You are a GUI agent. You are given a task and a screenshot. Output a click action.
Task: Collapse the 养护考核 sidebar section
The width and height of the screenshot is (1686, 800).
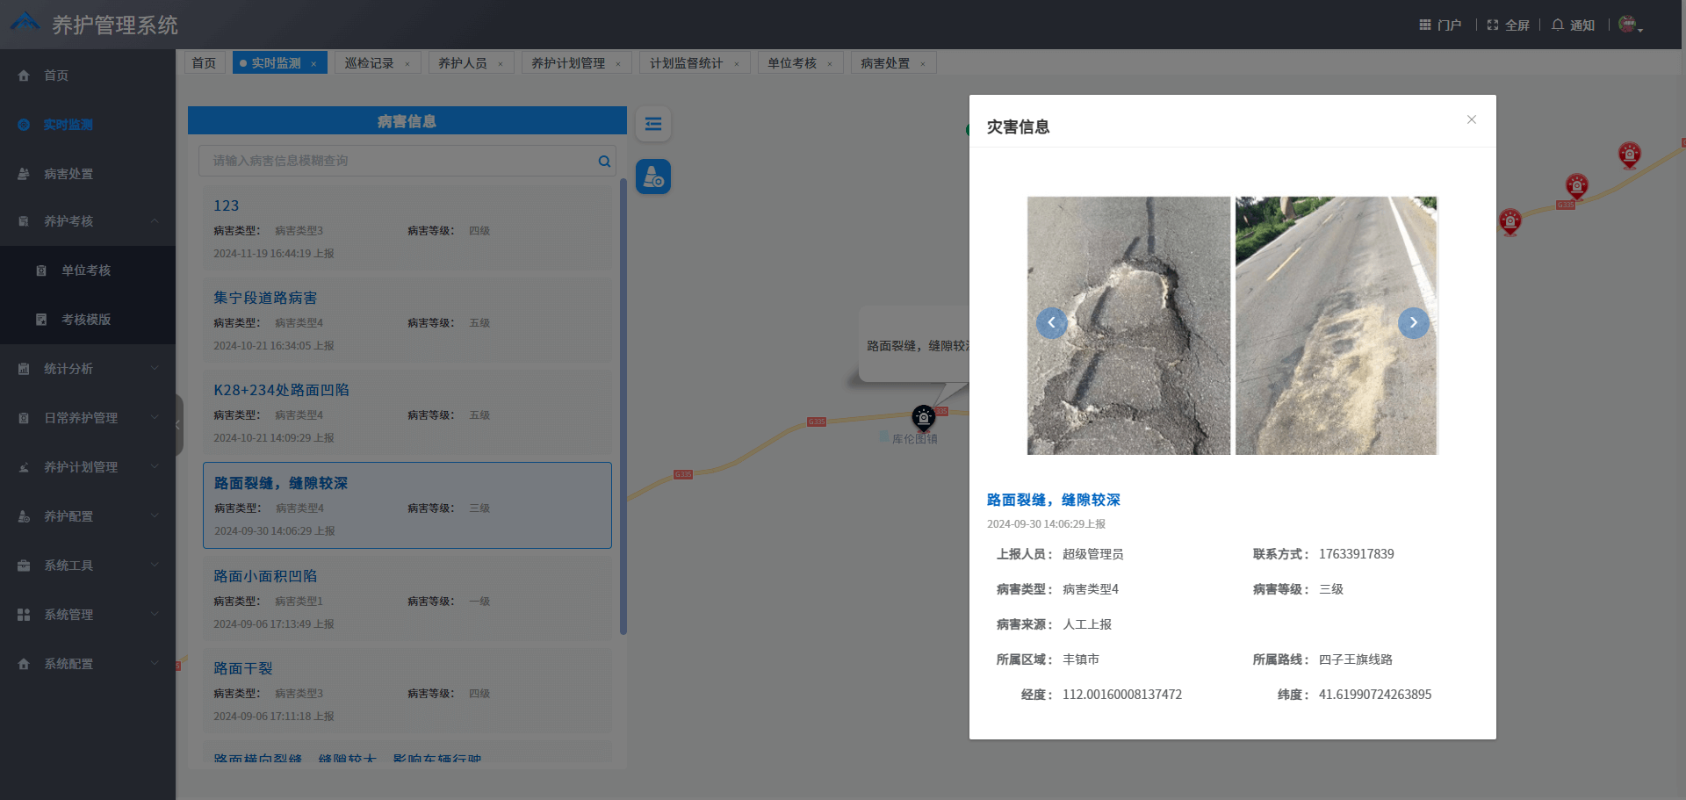coord(88,220)
